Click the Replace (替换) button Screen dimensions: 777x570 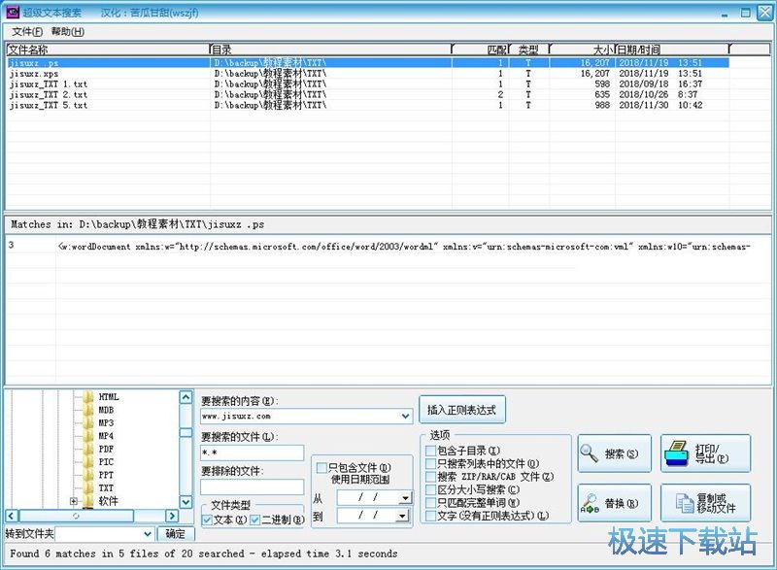614,503
